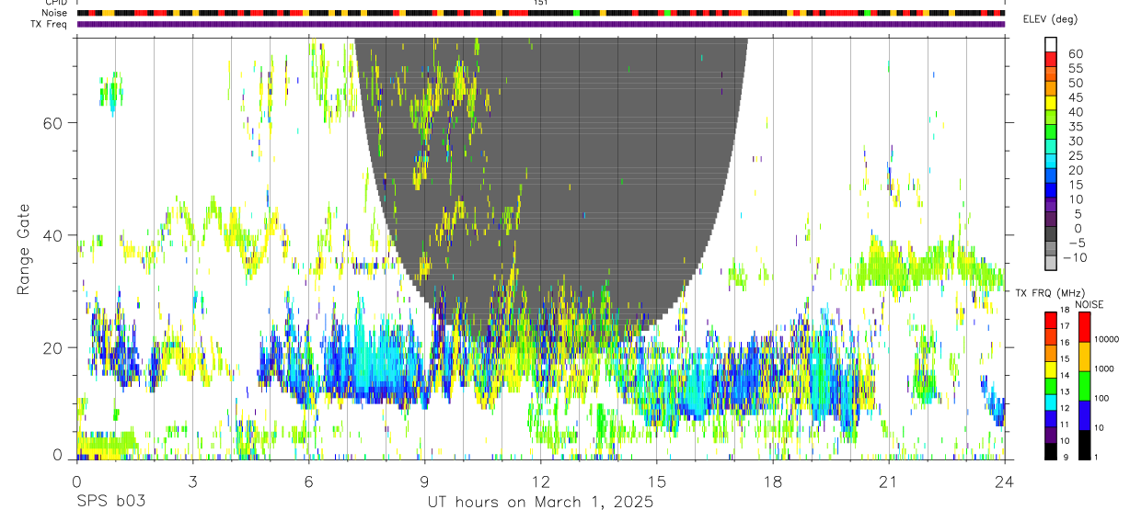
Task: Click the orange 1000–10000 NOISE segment
Action: tap(1085, 356)
